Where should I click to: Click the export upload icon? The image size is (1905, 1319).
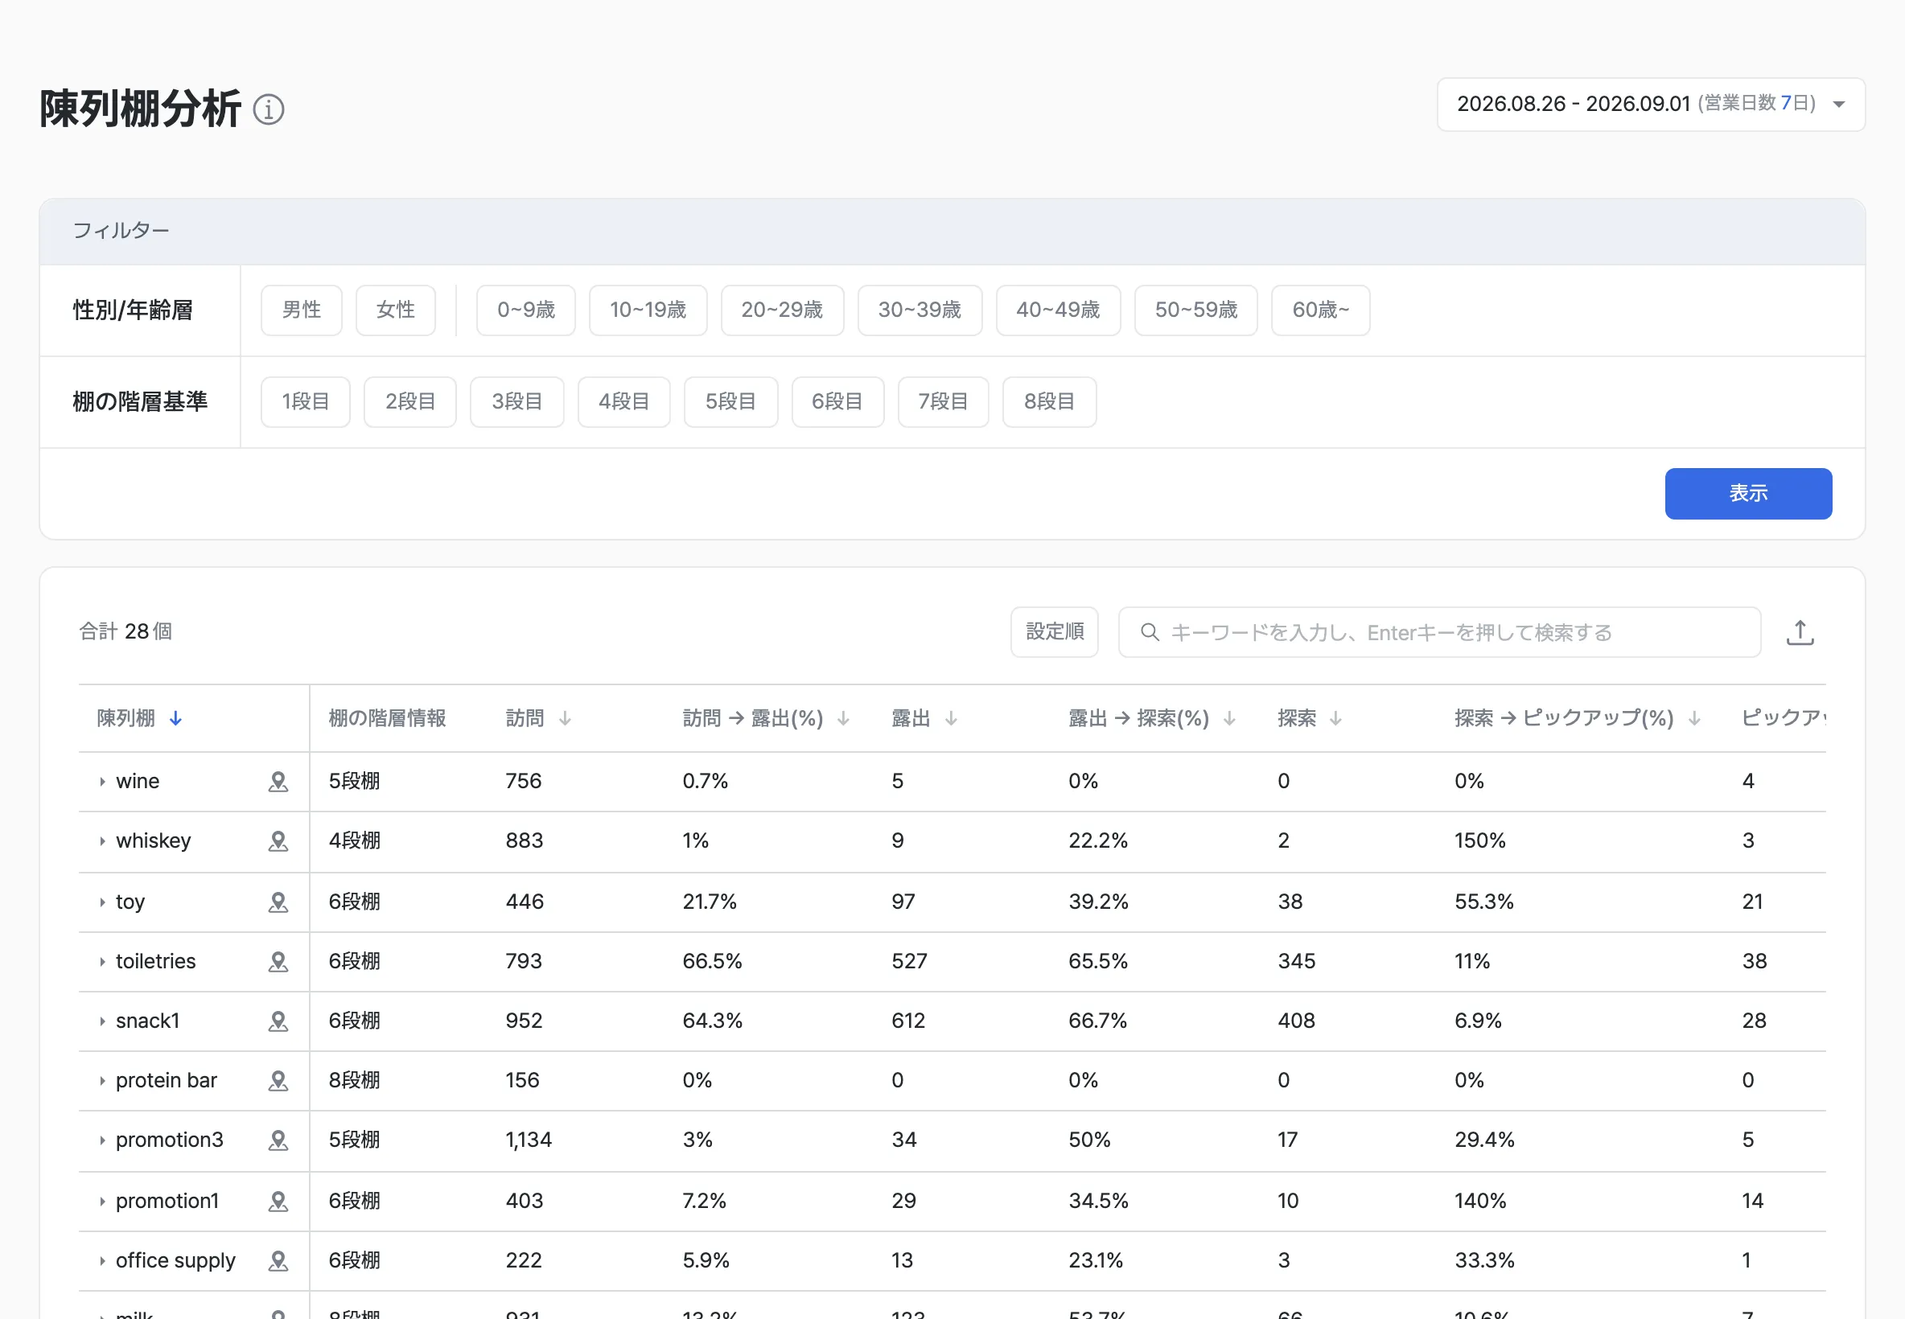click(x=1800, y=632)
